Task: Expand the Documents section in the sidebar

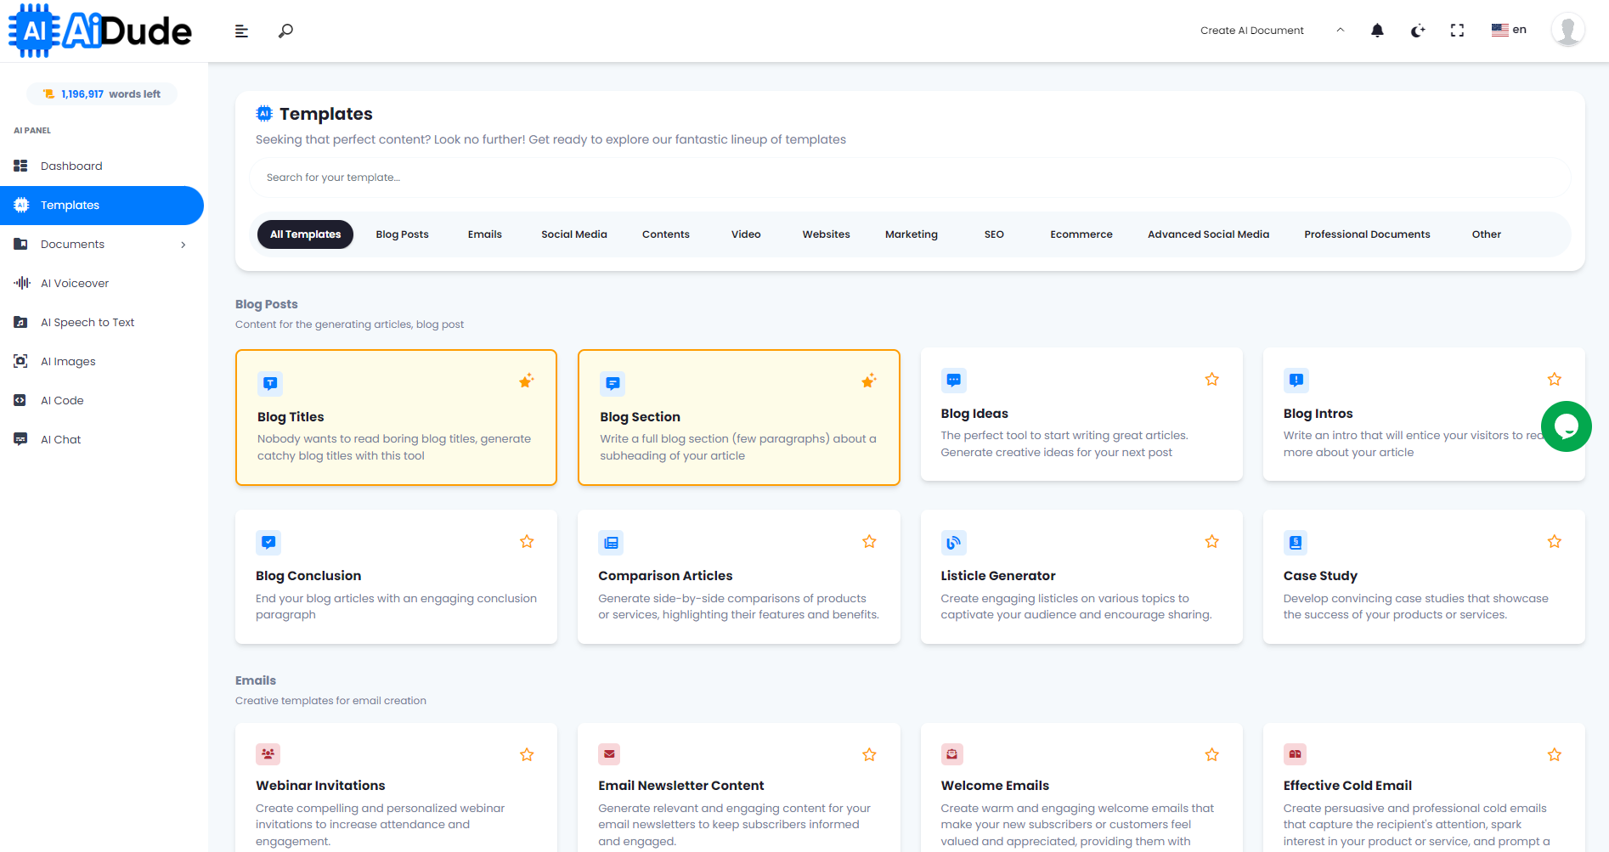Action: click(x=183, y=244)
